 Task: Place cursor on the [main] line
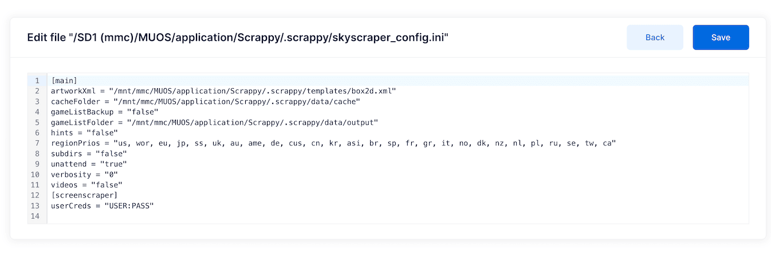pyautogui.click(x=64, y=80)
